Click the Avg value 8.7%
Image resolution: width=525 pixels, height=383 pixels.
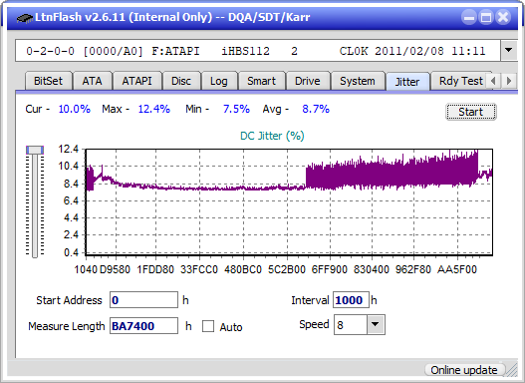[x=316, y=109]
